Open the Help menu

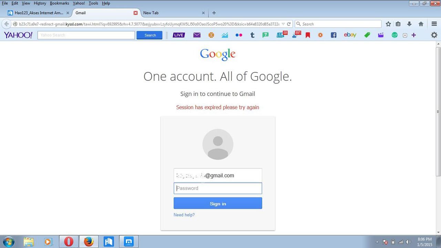106,3
